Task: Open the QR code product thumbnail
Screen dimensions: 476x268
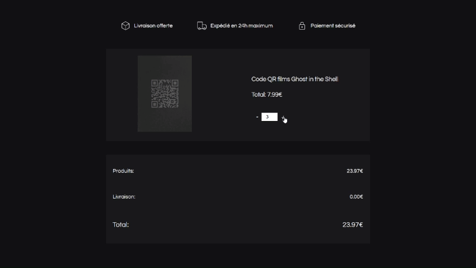Action: [165, 94]
